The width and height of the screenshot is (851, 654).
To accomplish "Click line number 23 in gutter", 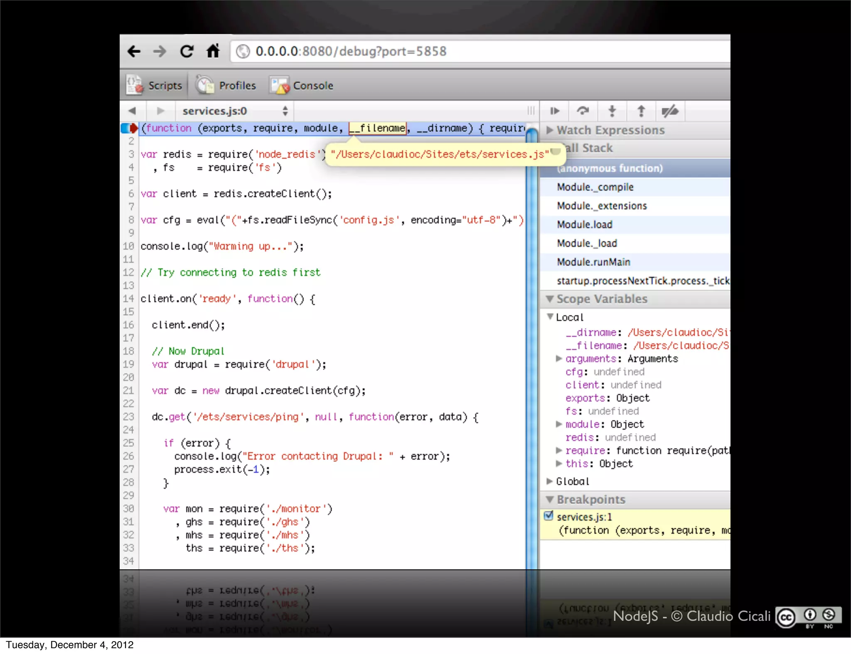I will 128,417.
